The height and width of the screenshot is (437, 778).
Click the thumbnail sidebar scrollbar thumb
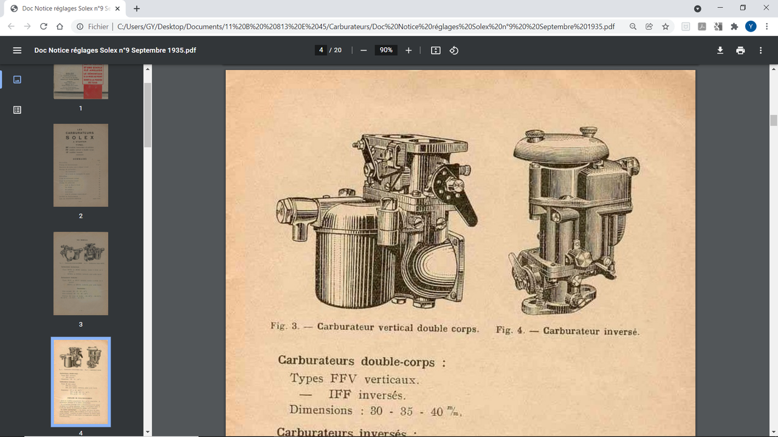[x=148, y=115]
